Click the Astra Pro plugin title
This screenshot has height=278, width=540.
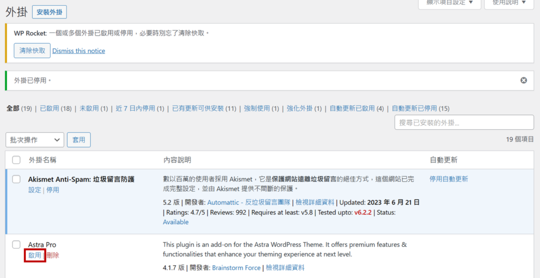click(42, 245)
